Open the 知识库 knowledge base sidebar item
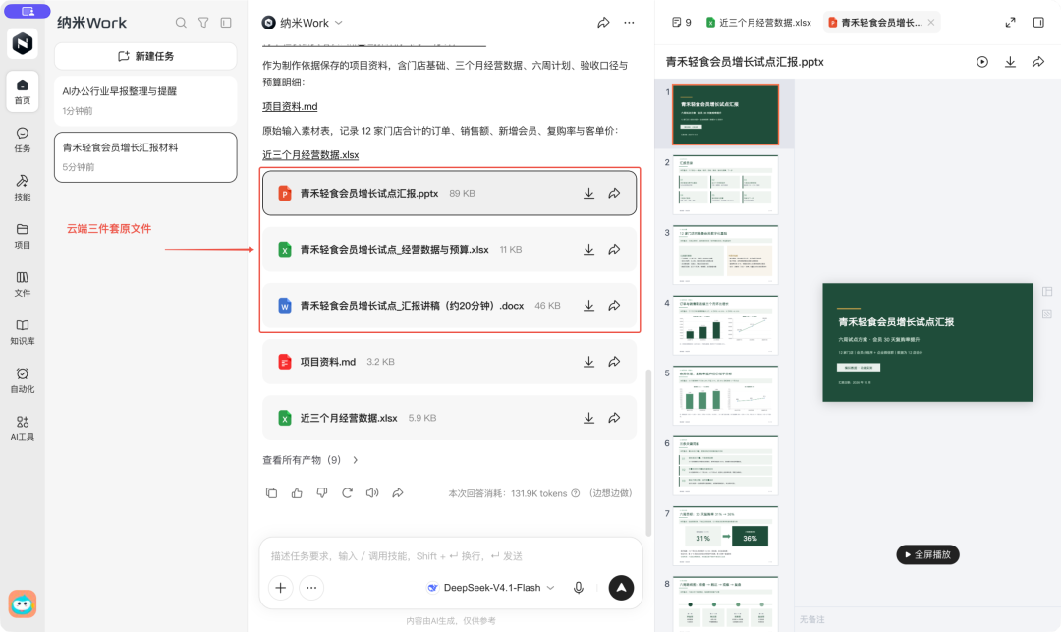 [23, 332]
